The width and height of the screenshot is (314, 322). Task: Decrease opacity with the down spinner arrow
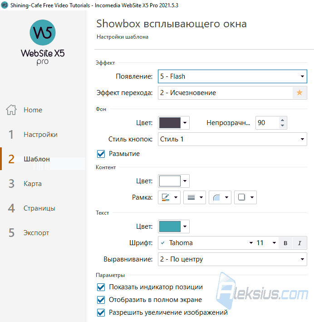pos(282,126)
